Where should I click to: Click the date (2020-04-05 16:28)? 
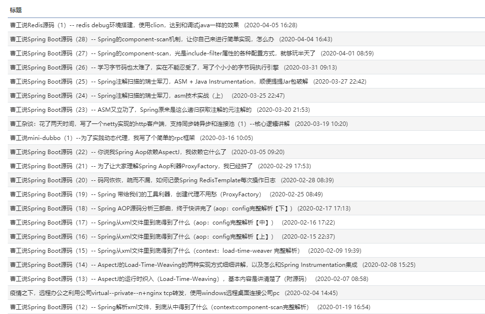pos(270,25)
